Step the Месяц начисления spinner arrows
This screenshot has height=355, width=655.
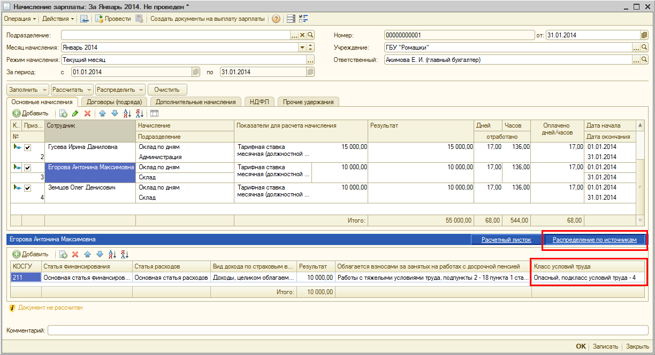pos(310,48)
